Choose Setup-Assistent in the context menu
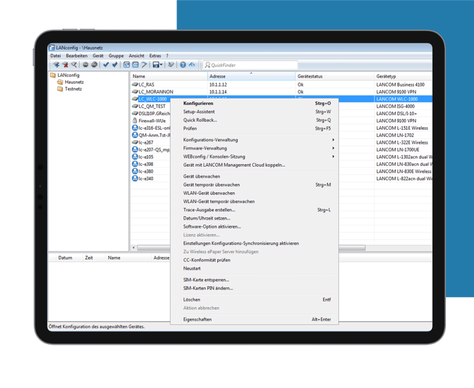474x388 pixels. 254,112
